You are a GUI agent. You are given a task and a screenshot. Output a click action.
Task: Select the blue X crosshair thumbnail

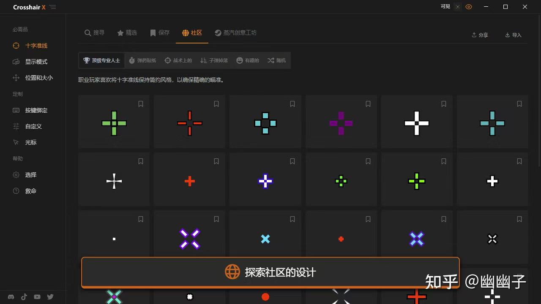coord(265,239)
